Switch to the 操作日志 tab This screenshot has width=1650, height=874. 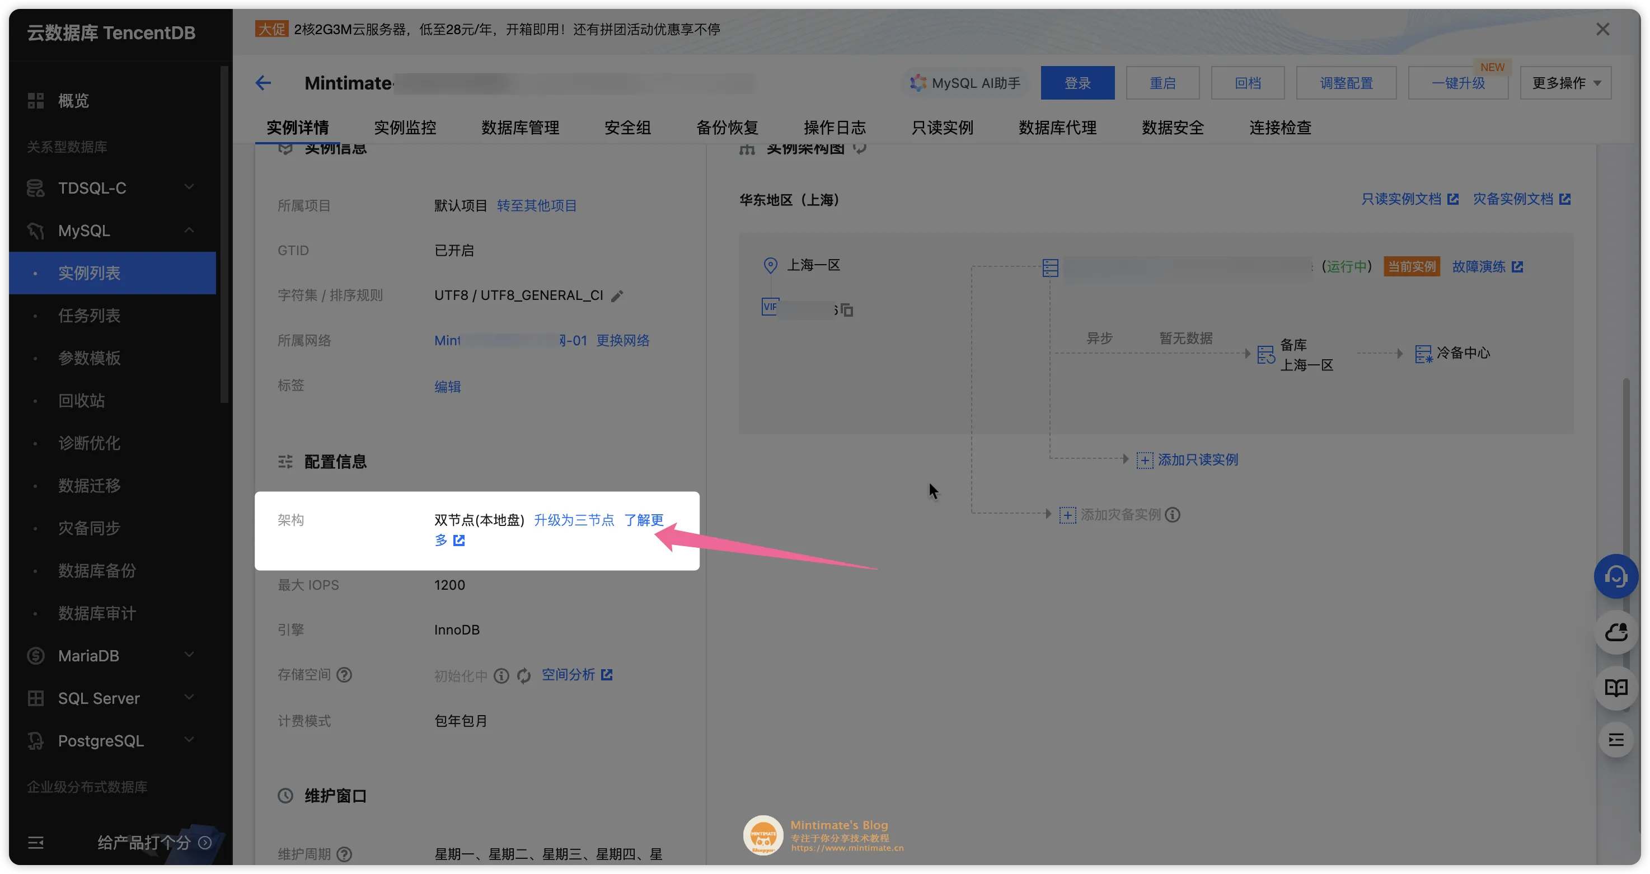click(x=835, y=128)
